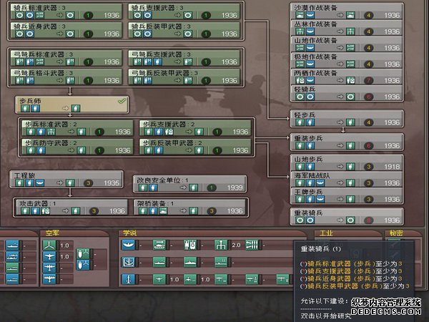Open the blue ship-hull doctrine icon in 学说
Viewport: 429px width, 322px height.
pyautogui.click(x=128, y=245)
